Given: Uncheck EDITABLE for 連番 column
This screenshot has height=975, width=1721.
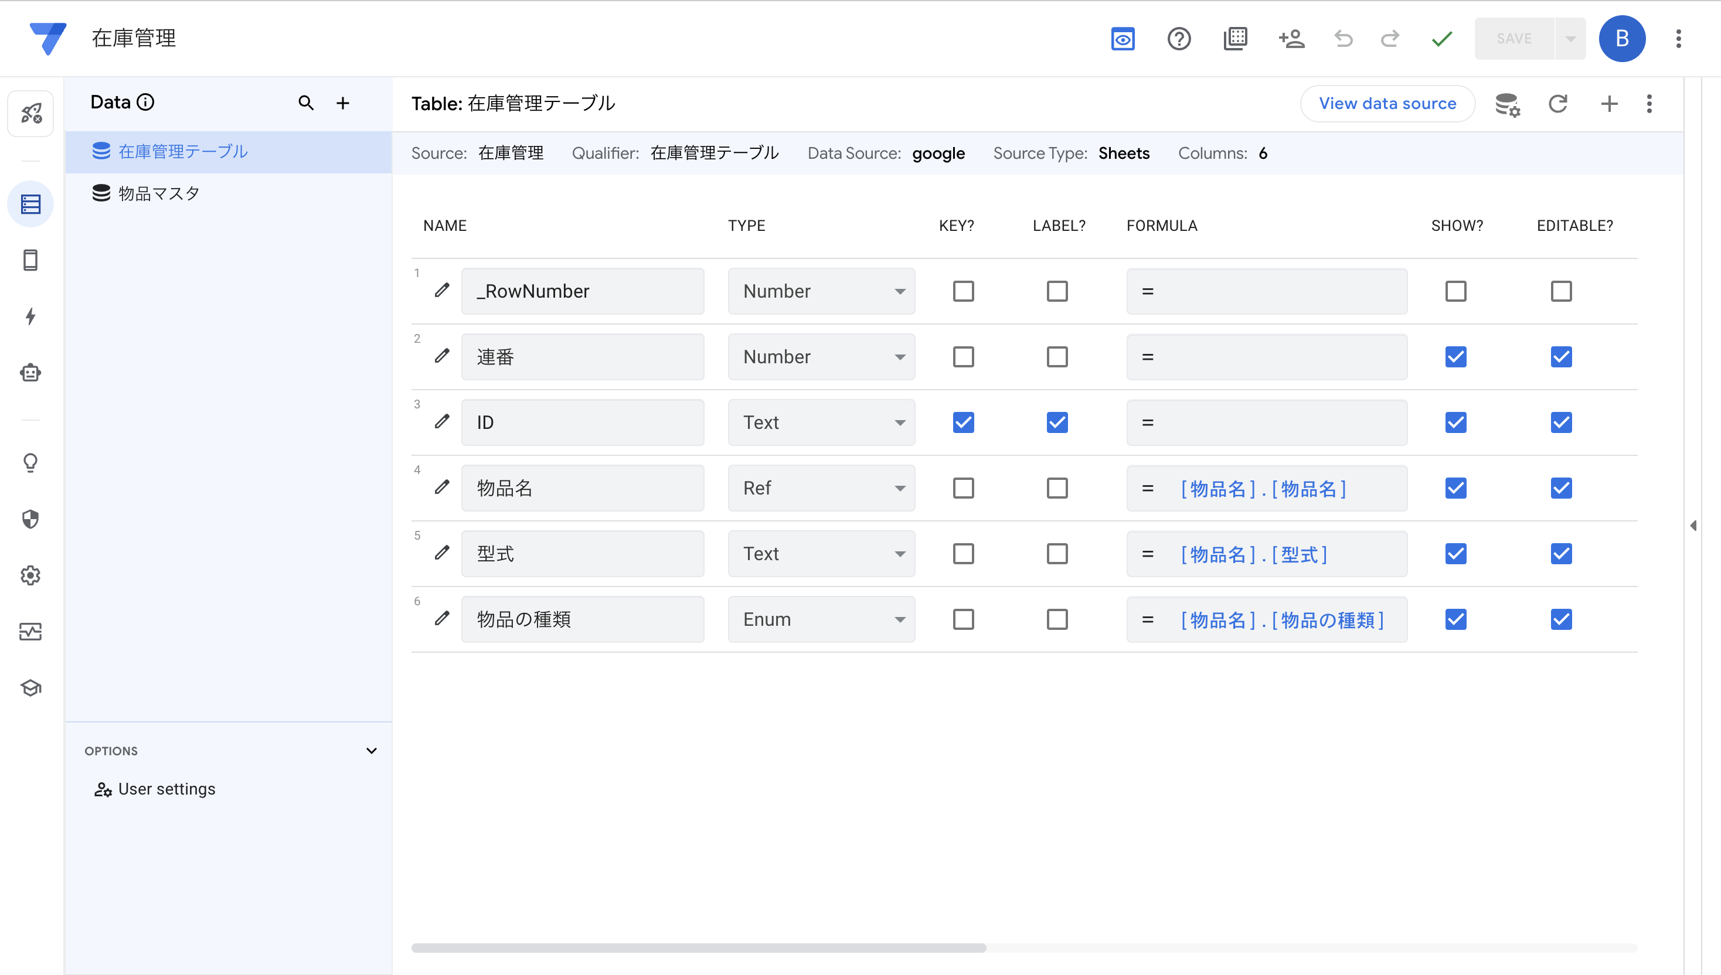Looking at the screenshot, I should (1560, 357).
